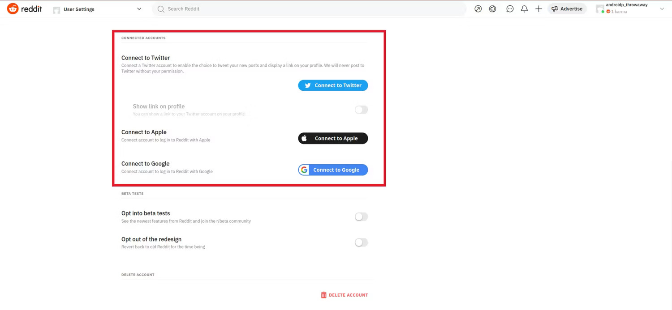Click the magnifier icon in search bar
This screenshot has width=672, height=310.
pyautogui.click(x=161, y=9)
